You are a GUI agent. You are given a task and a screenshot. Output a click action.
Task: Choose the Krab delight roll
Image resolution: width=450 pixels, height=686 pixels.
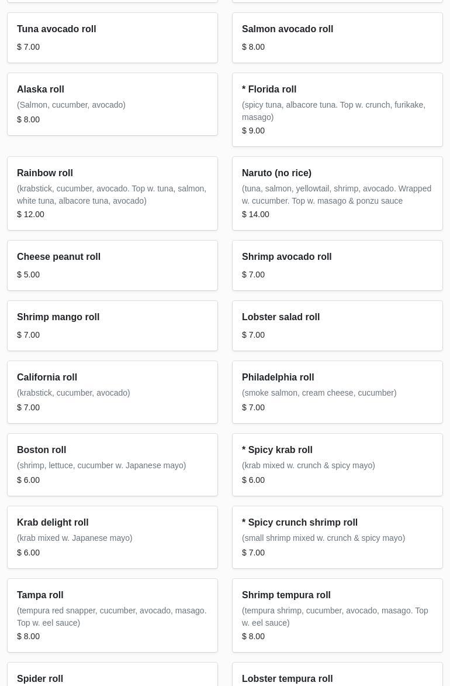(x=112, y=537)
